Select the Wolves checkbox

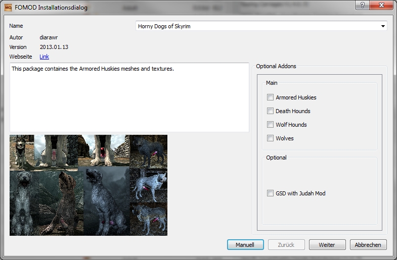click(x=270, y=138)
